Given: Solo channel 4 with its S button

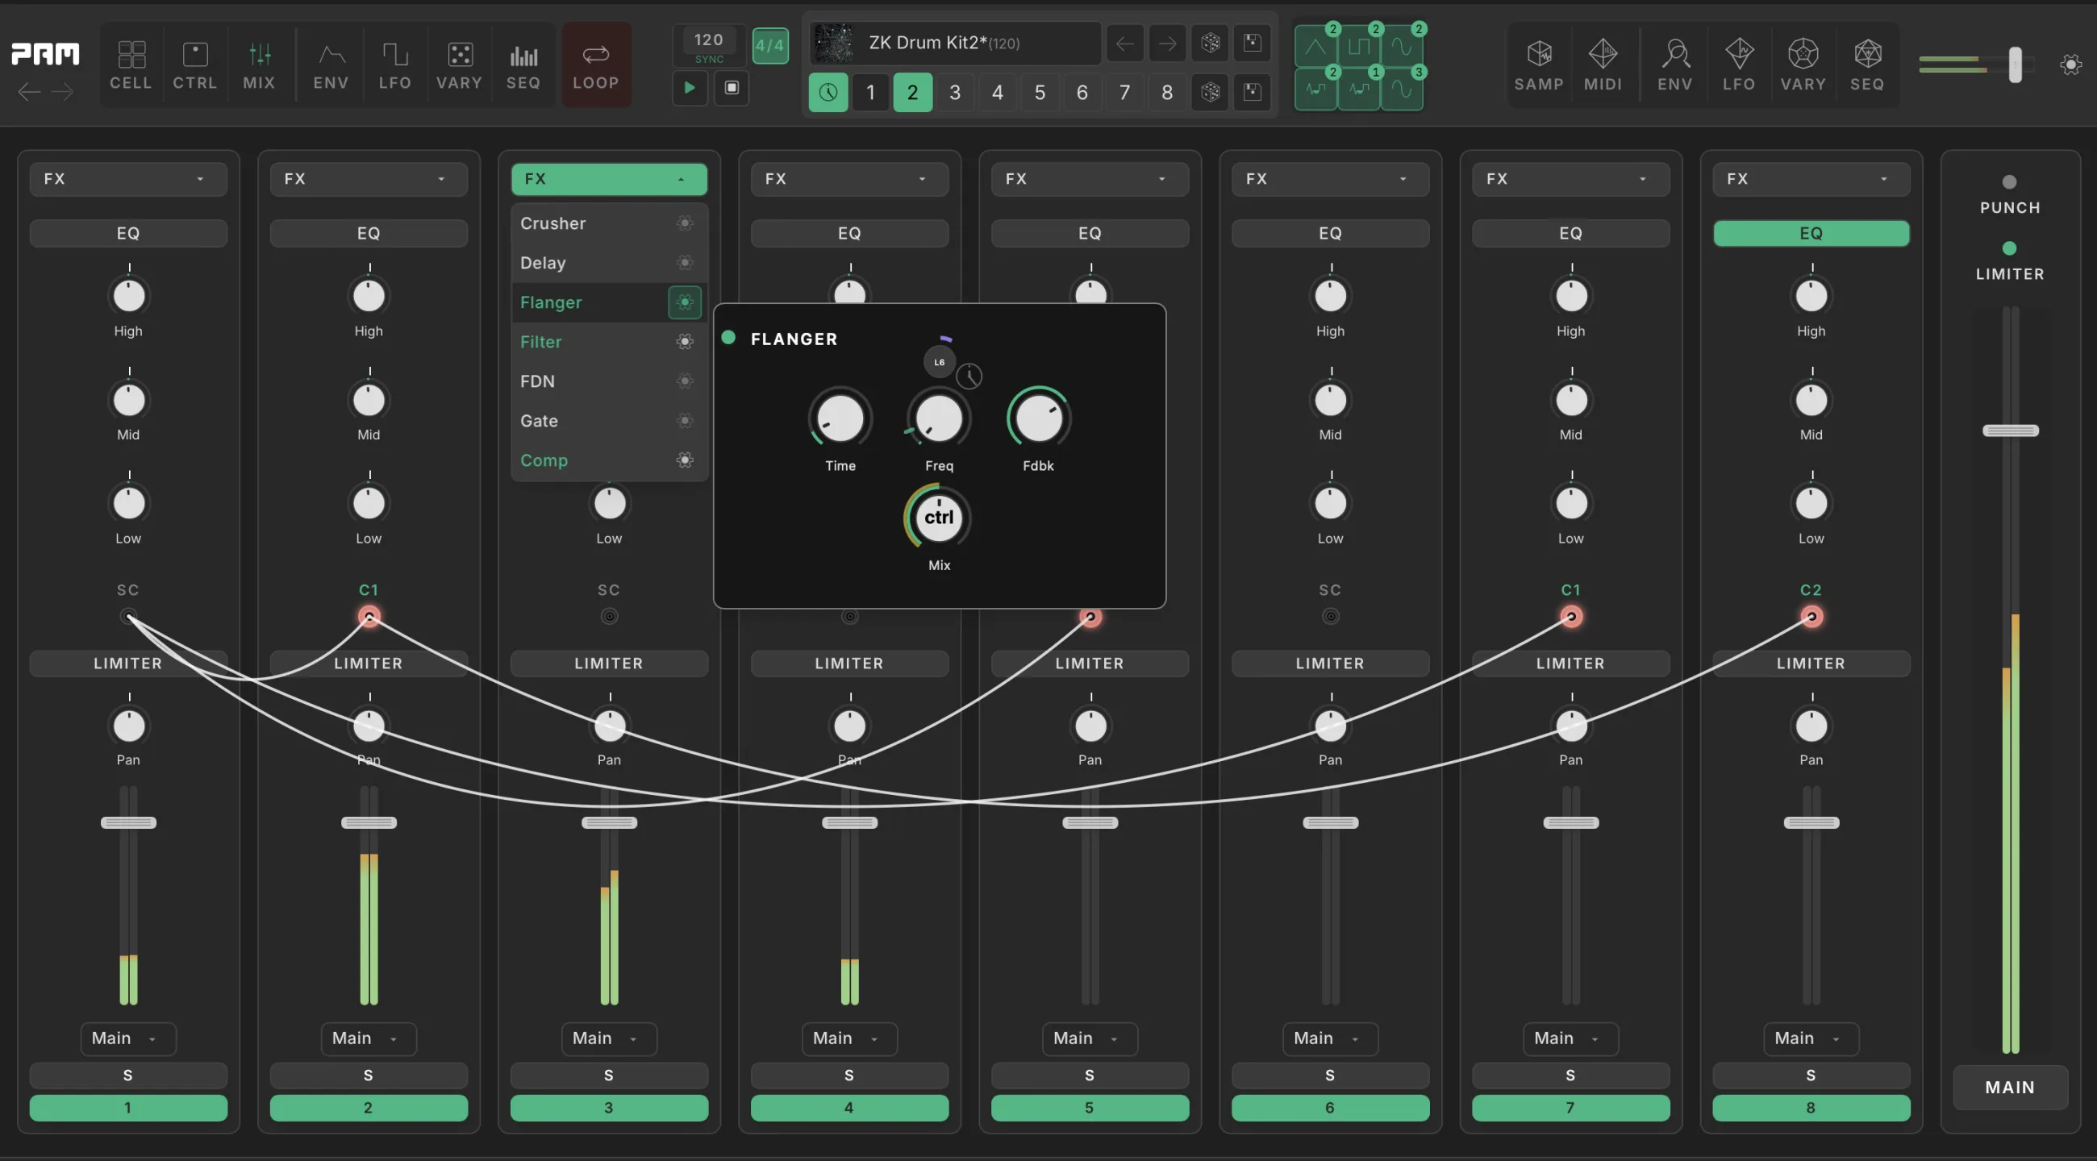Looking at the screenshot, I should pyautogui.click(x=849, y=1076).
